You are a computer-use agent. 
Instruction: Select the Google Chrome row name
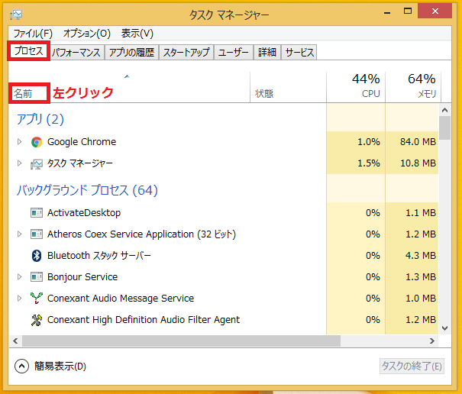point(82,142)
